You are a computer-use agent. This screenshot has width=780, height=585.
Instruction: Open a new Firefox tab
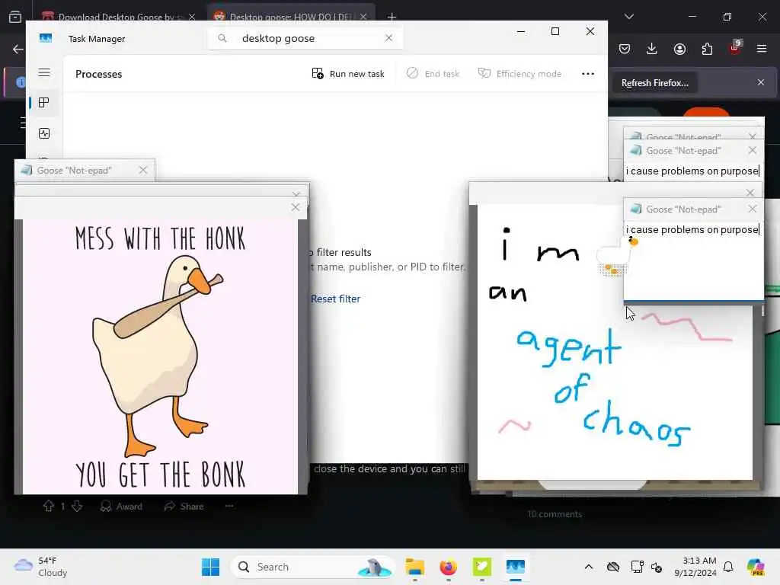[x=392, y=17]
